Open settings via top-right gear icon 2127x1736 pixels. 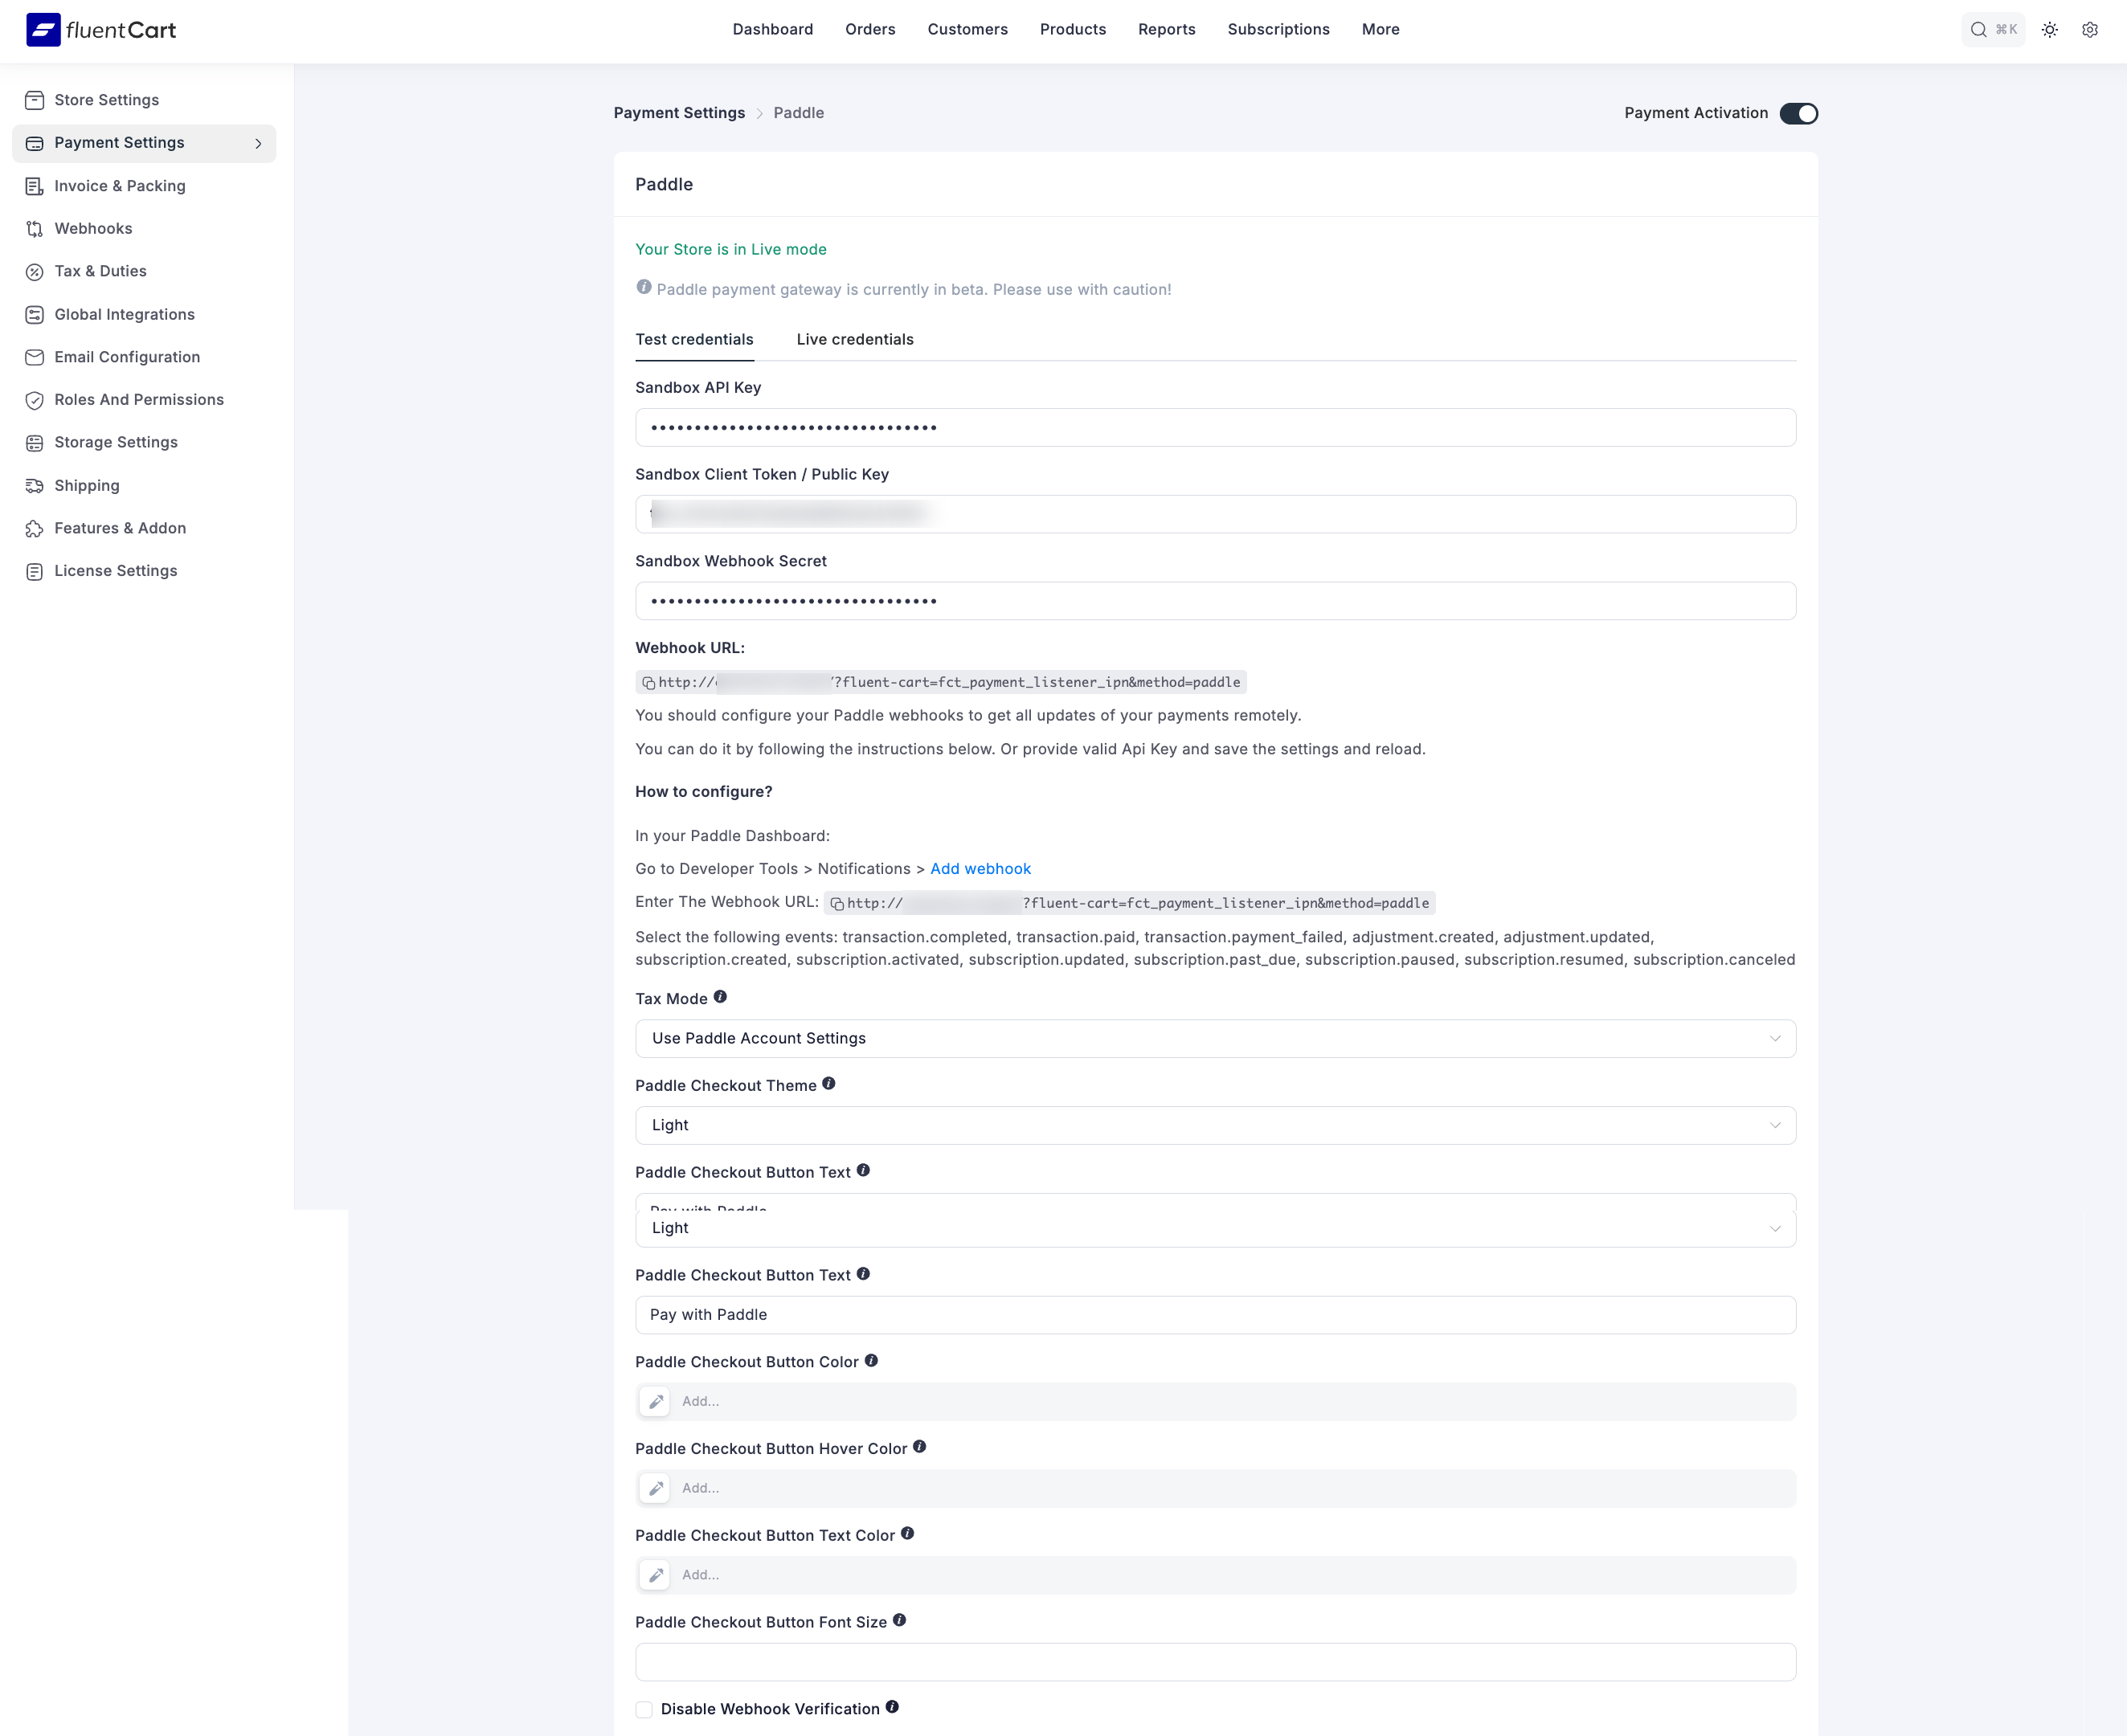(x=2089, y=30)
